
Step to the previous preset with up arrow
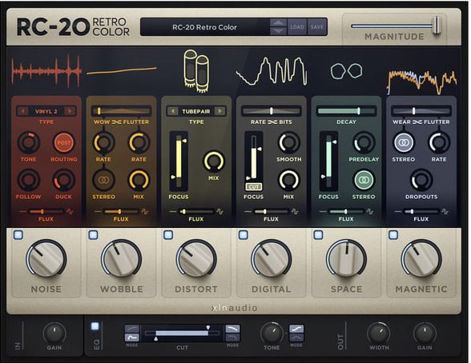[x=279, y=22]
